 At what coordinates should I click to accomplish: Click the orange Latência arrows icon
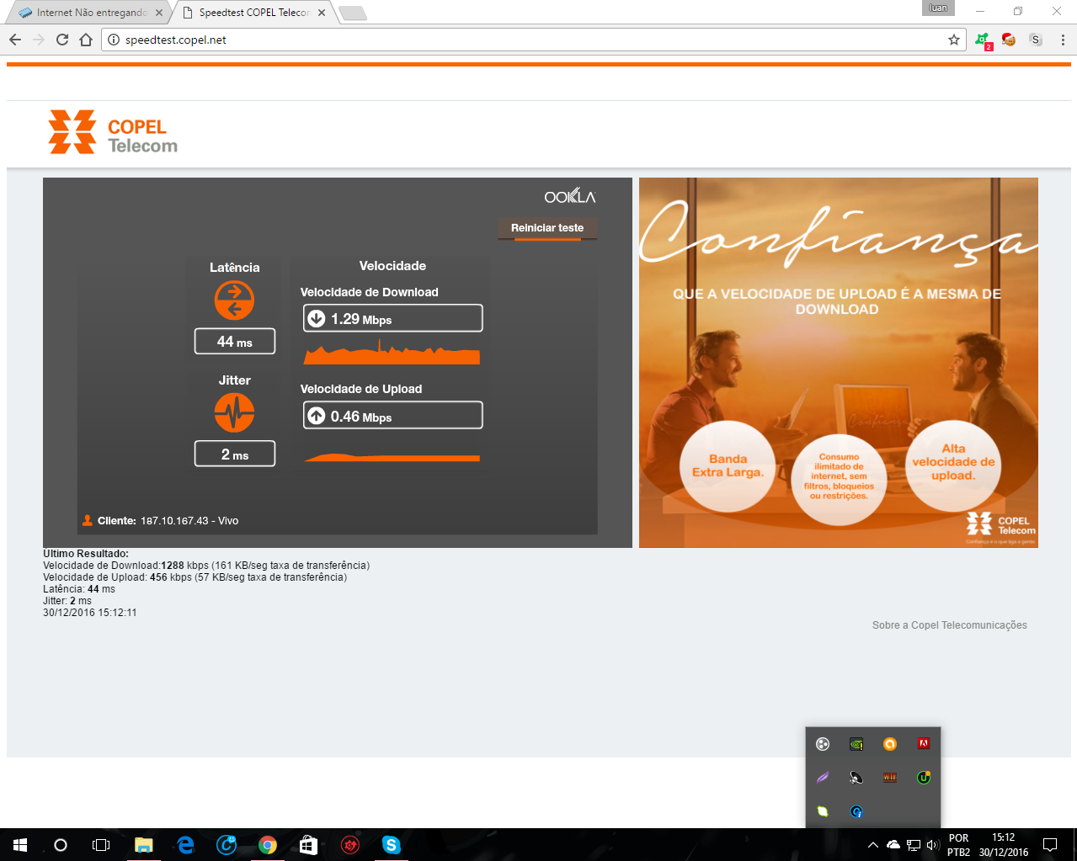(234, 300)
